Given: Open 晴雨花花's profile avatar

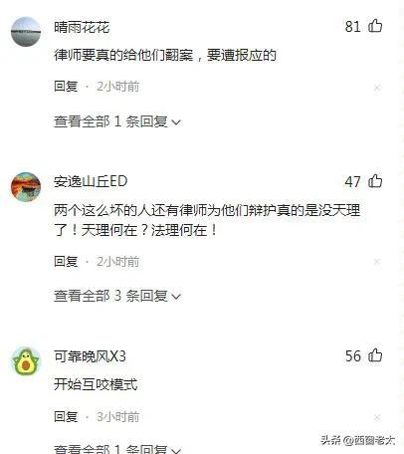Looking at the screenshot, I should (x=26, y=32).
